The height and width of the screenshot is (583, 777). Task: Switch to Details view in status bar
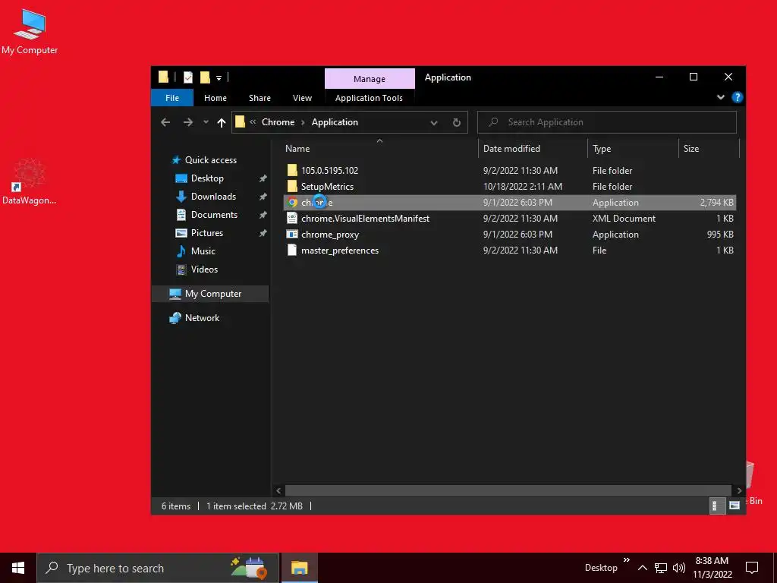716,506
